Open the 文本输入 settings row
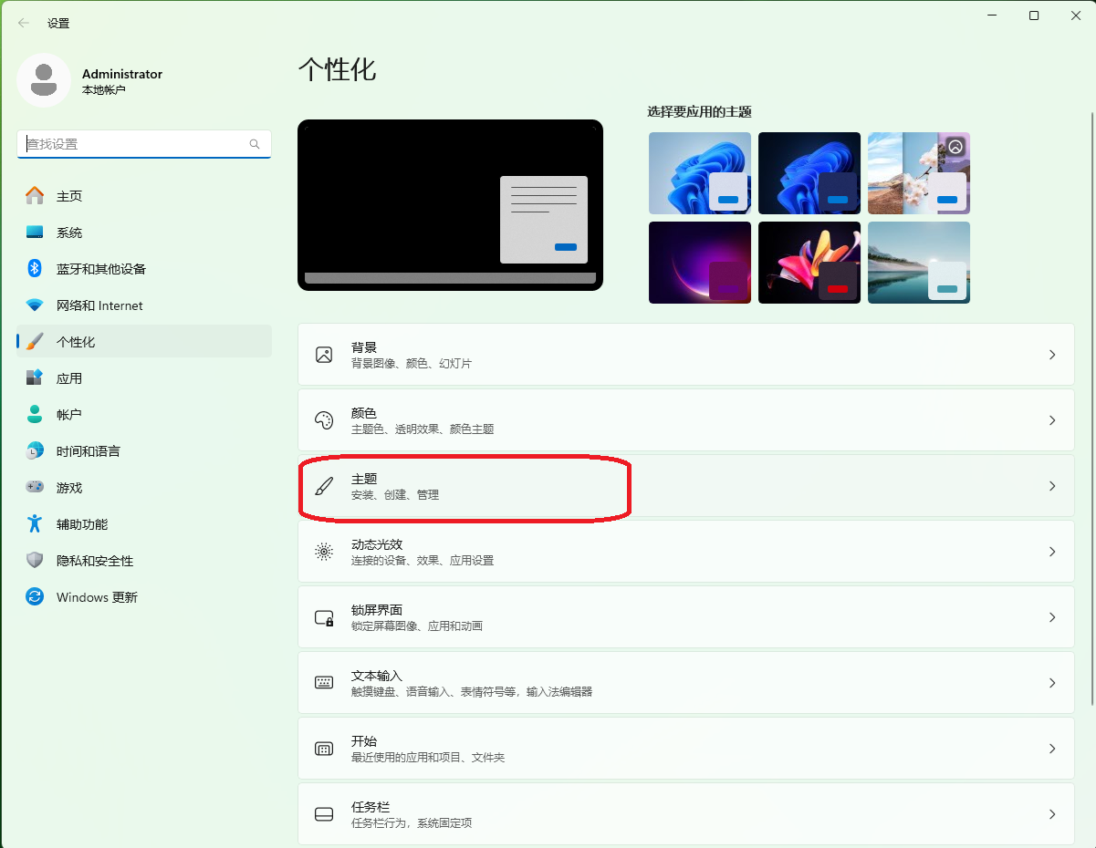 pos(686,683)
